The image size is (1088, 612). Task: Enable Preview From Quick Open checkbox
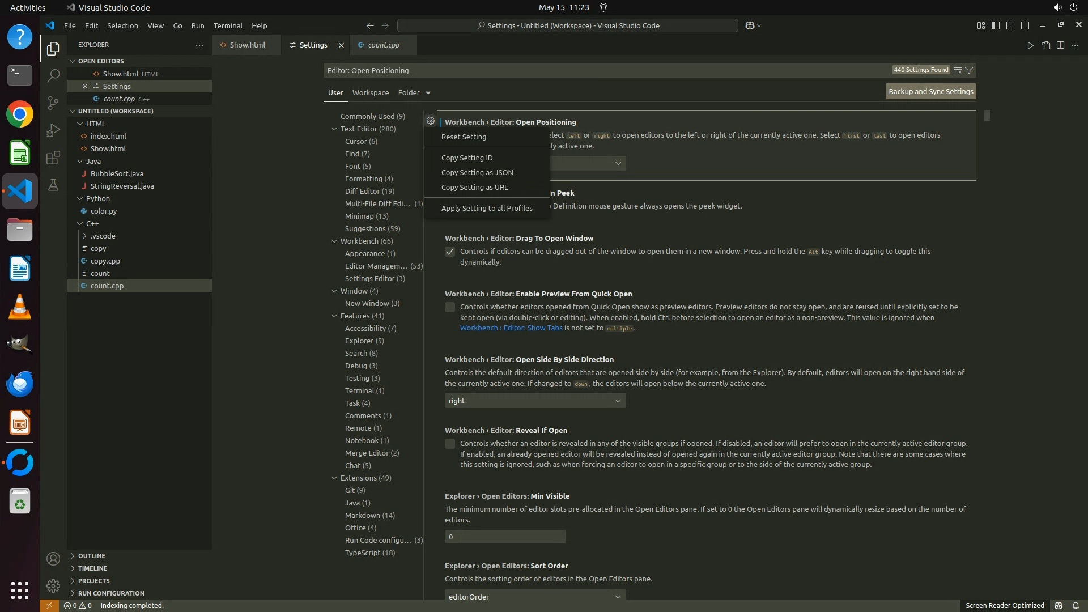(x=450, y=307)
